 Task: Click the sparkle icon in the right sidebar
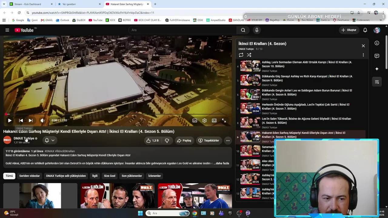click(377, 69)
